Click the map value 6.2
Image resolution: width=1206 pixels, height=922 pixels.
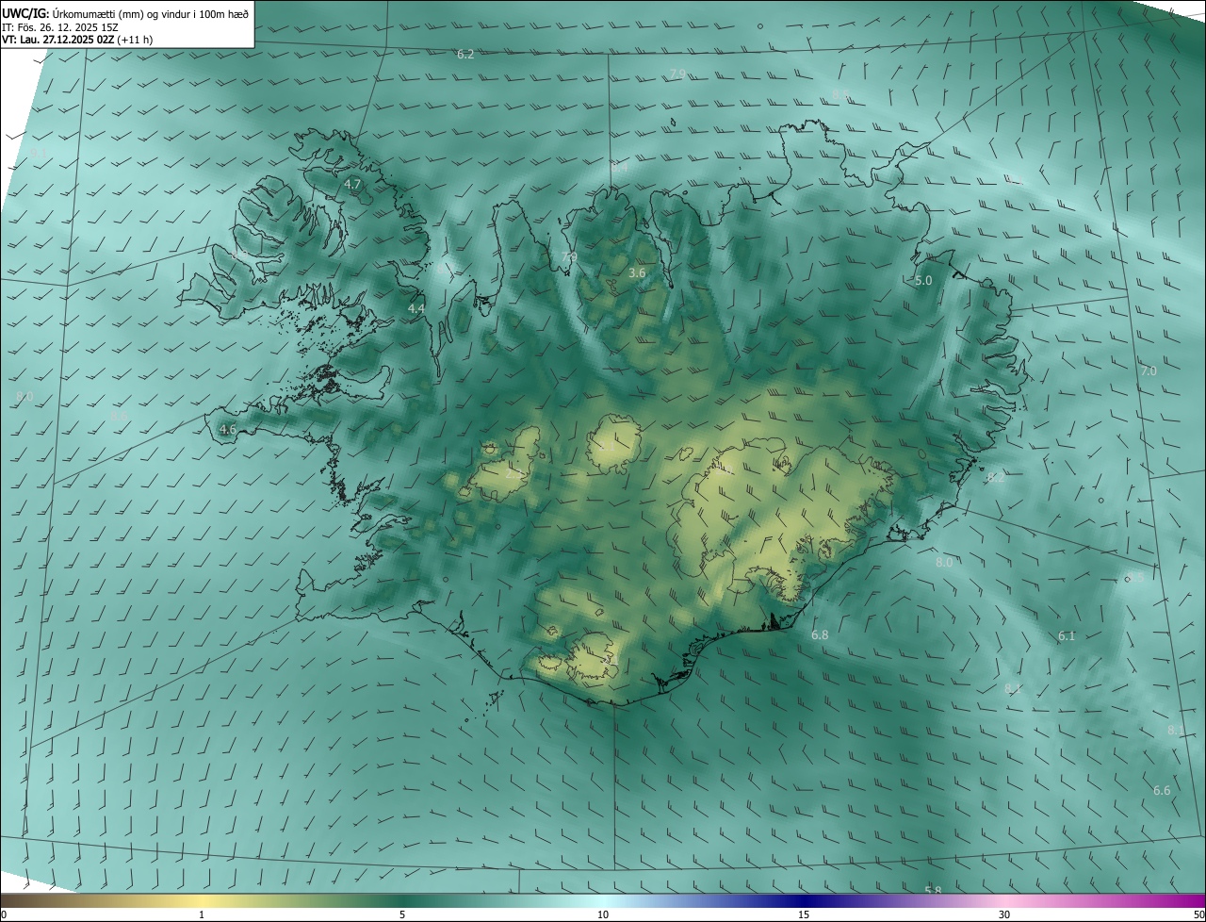pos(465,55)
